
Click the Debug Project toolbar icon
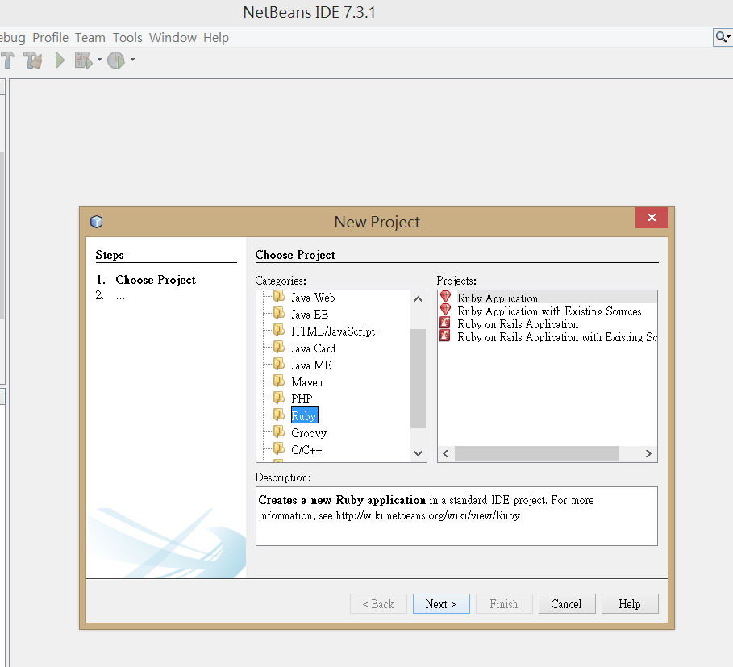click(82, 60)
